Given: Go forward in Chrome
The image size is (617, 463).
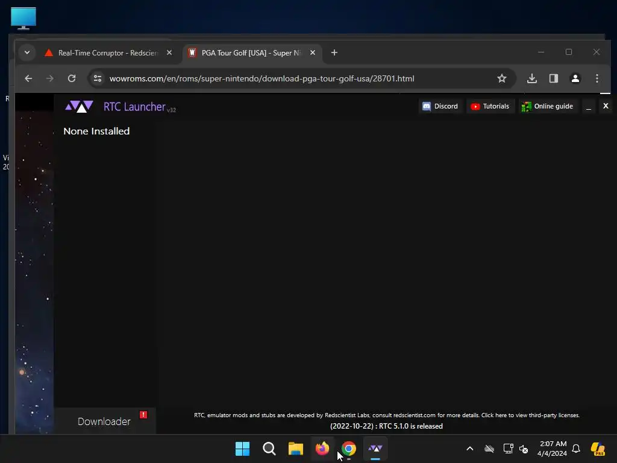Looking at the screenshot, I should tap(49, 78).
